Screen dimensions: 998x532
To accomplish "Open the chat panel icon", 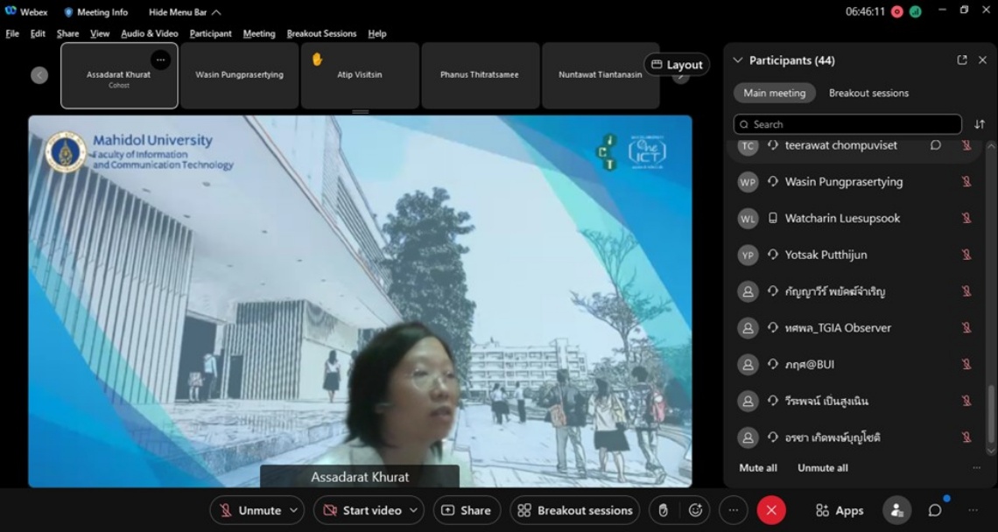I will (935, 510).
